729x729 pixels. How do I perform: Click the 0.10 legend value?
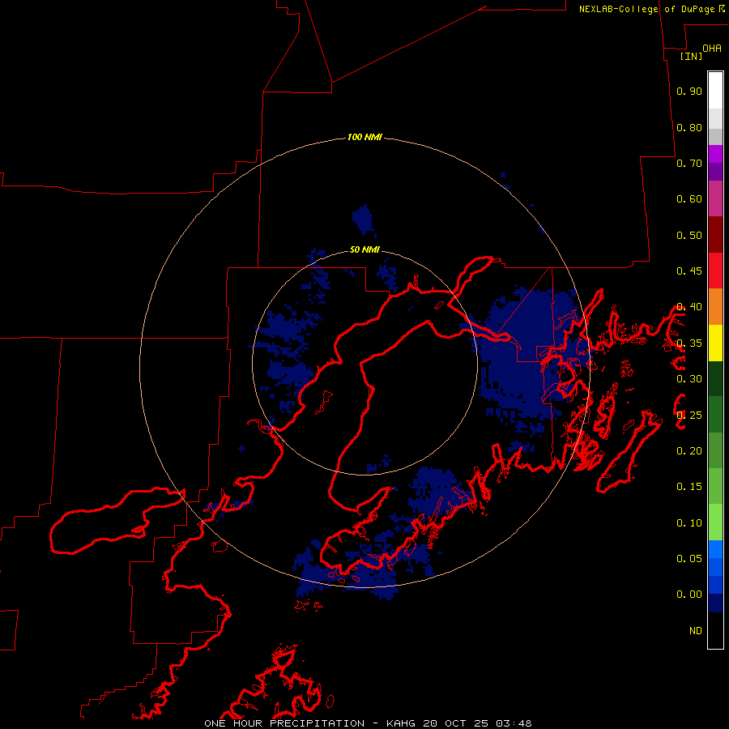pyautogui.click(x=689, y=523)
